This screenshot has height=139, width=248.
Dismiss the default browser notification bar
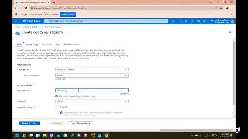pos(232,14)
